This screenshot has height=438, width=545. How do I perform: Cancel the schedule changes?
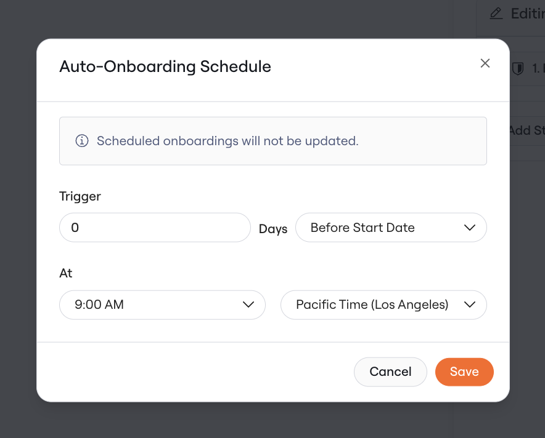tap(390, 372)
